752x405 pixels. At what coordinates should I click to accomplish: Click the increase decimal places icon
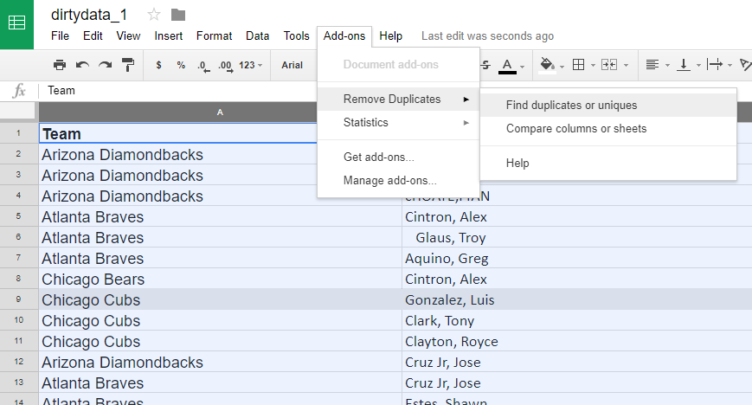pos(225,65)
